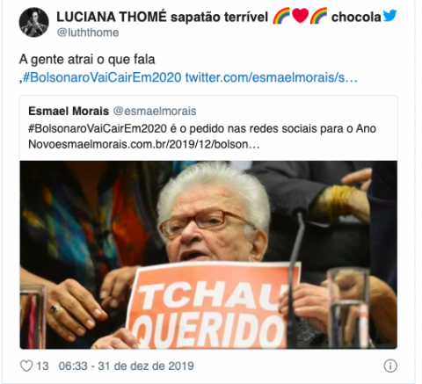Click the Twitter bird logo icon
Screen dimensions: 422x384
click(389, 15)
